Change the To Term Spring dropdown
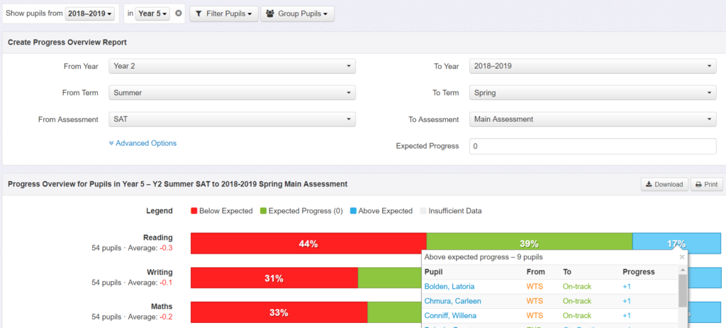This screenshot has width=726, height=328. tap(593, 93)
